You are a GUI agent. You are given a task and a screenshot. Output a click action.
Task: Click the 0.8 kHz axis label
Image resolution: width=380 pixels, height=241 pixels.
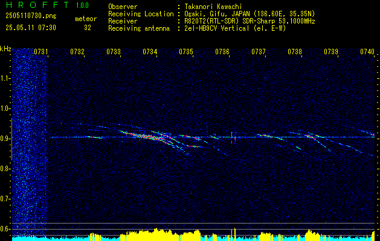point(5,169)
